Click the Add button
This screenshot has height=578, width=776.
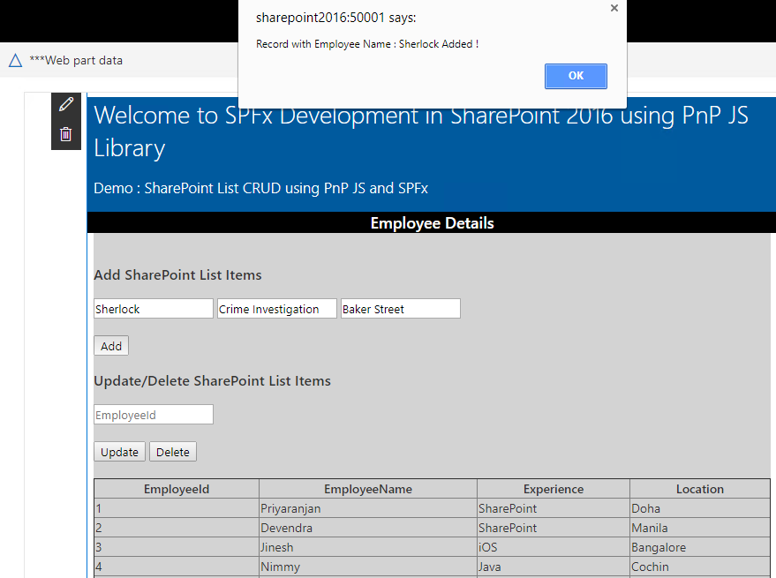[111, 346]
